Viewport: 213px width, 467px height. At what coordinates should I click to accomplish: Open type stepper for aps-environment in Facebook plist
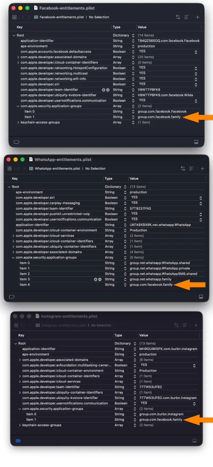pyautogui.click(x=133, y=46)
